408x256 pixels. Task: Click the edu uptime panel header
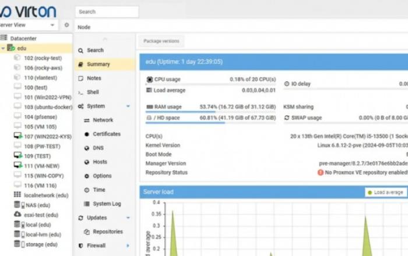(274, 62)
